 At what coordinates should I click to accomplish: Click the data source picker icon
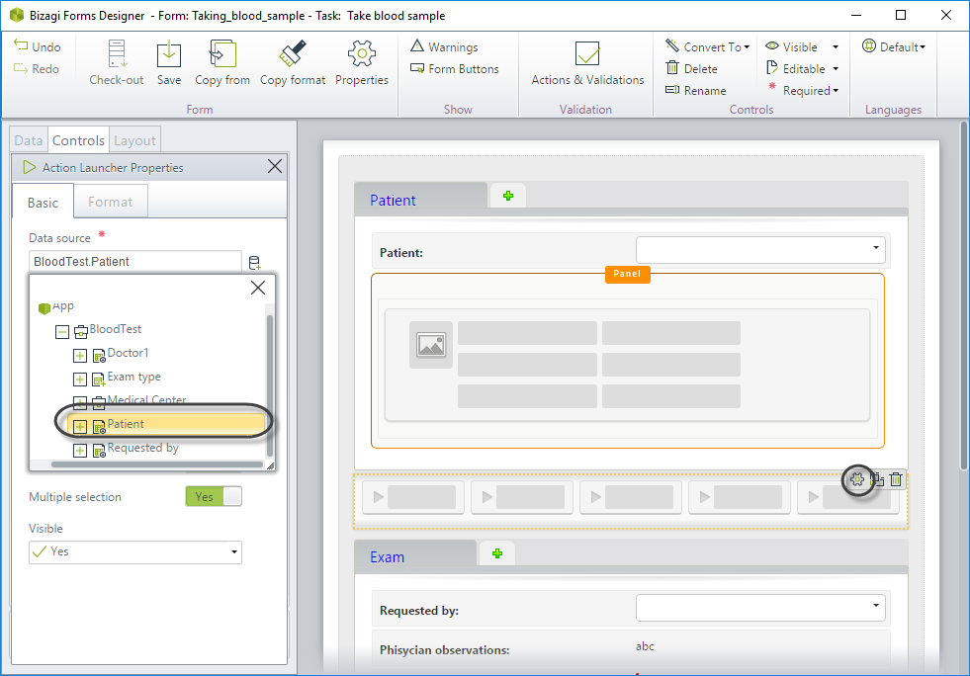pyautogui.click(x=254, y=263)
